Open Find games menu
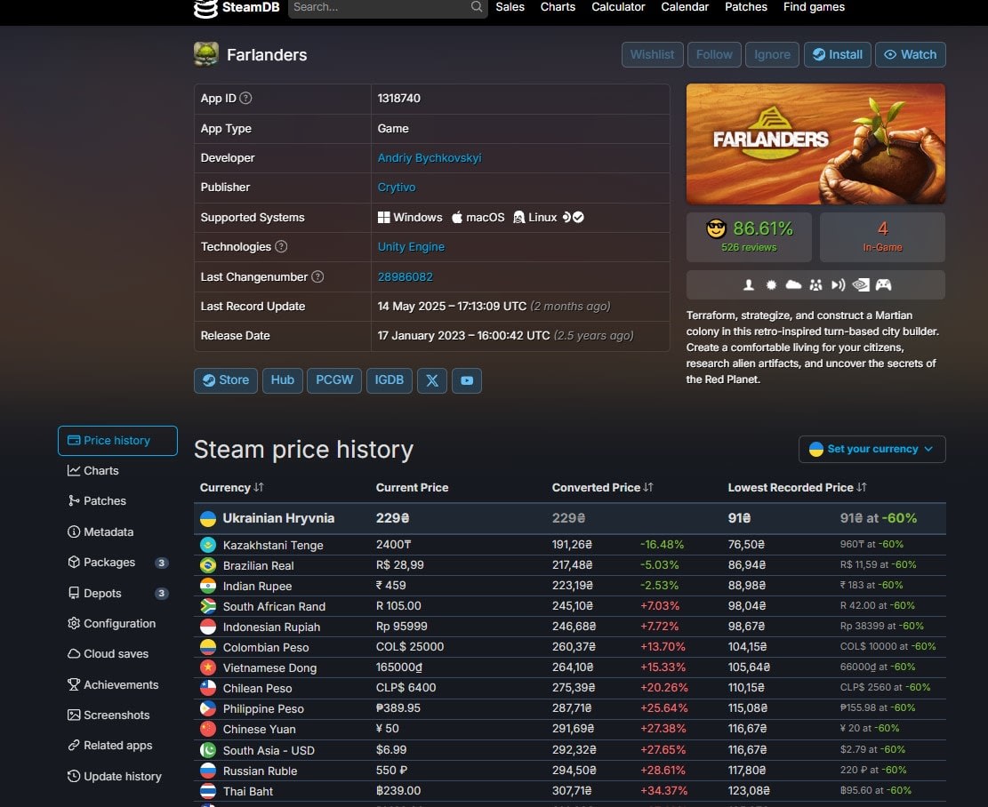The image size is (988, 807). coord(814,7)
